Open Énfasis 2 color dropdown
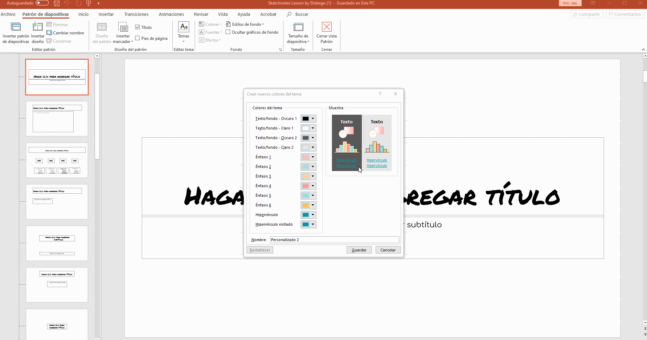The height and width of the screenshot is (340, 647). click(x=309, y=167)
